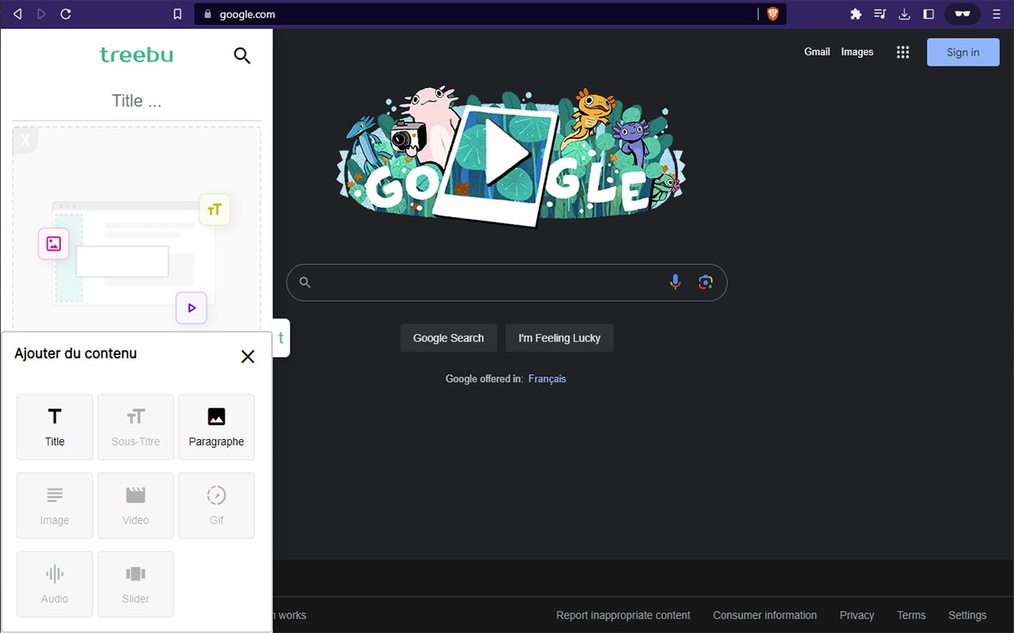Start voice search with microphone

coord(675,282)
